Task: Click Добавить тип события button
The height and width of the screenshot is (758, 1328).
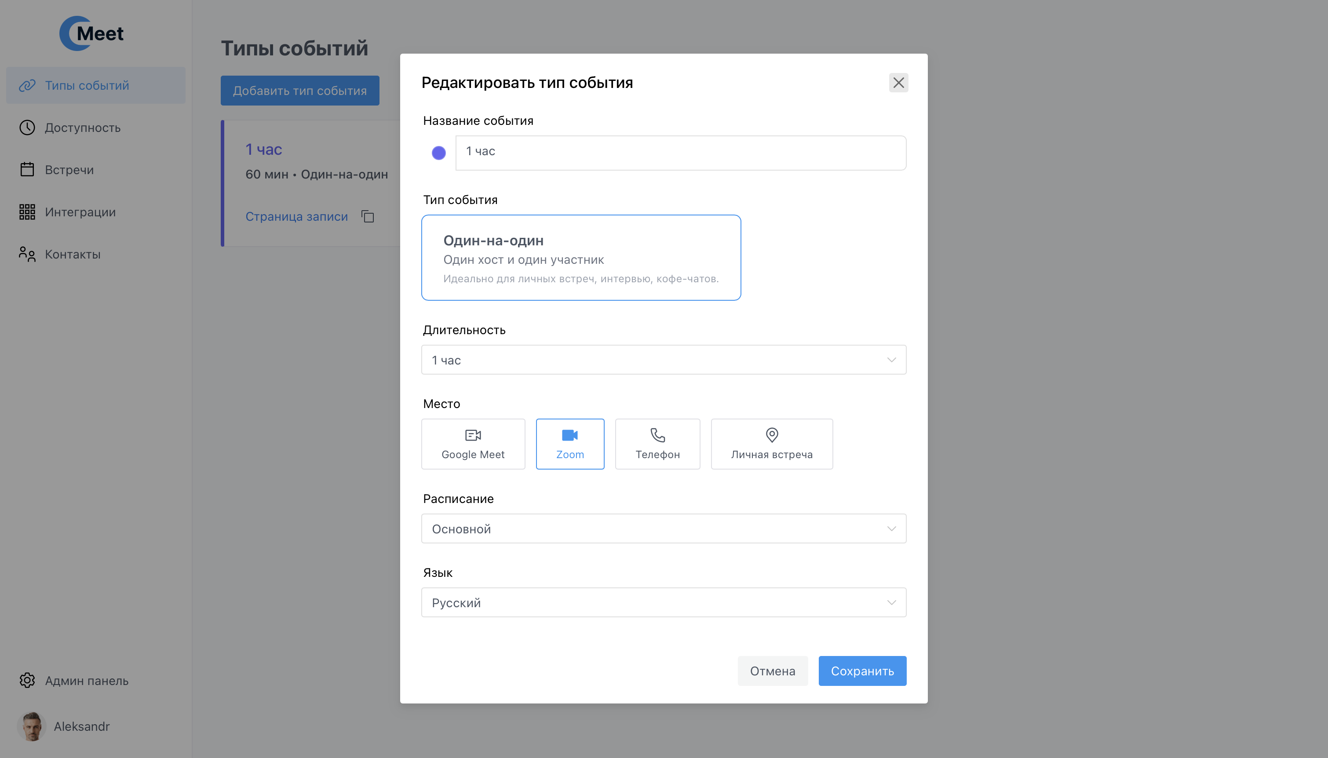Action: pyautogui.click(x=300, y=91)
